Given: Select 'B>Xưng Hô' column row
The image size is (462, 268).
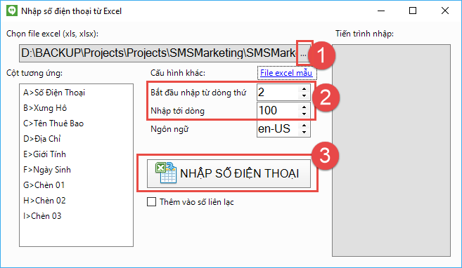Looking at the screenshot, I should point(76,108).
